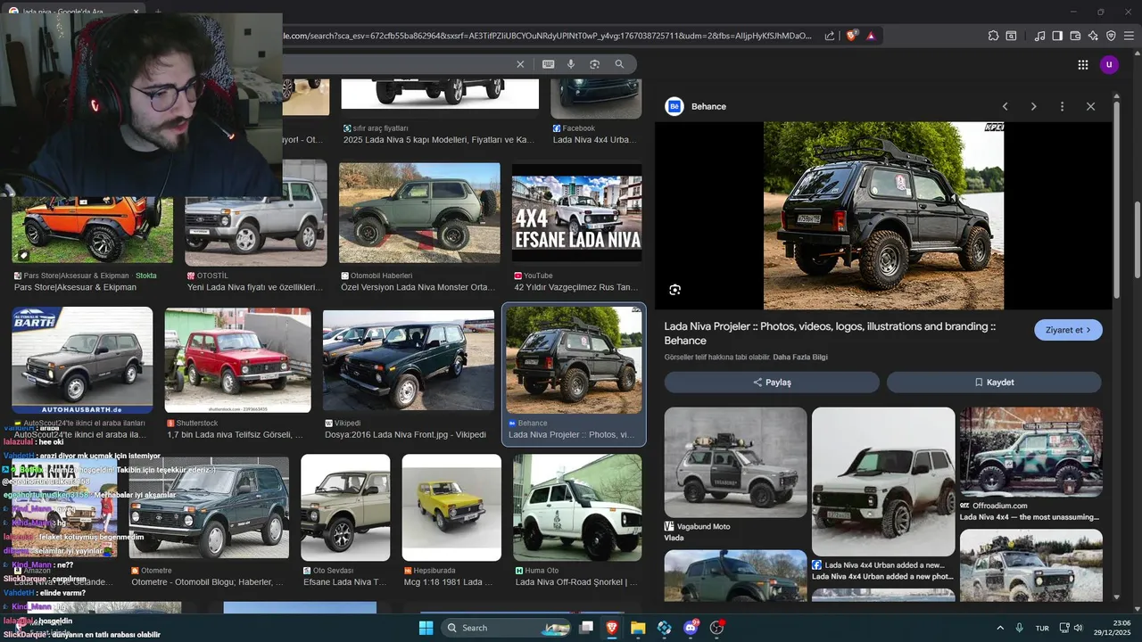Image resolution: width=1142 pixels, height=642 pixels.
Task: Open the large black Niva preview image
Action: pos(883,216)
